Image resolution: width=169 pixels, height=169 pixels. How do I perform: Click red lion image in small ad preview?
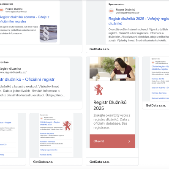coord(67,125)
